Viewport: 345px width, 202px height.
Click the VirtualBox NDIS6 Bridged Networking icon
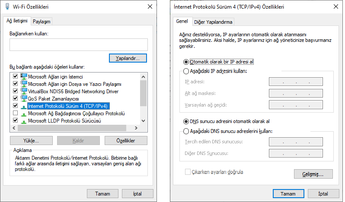pos(23,92)
